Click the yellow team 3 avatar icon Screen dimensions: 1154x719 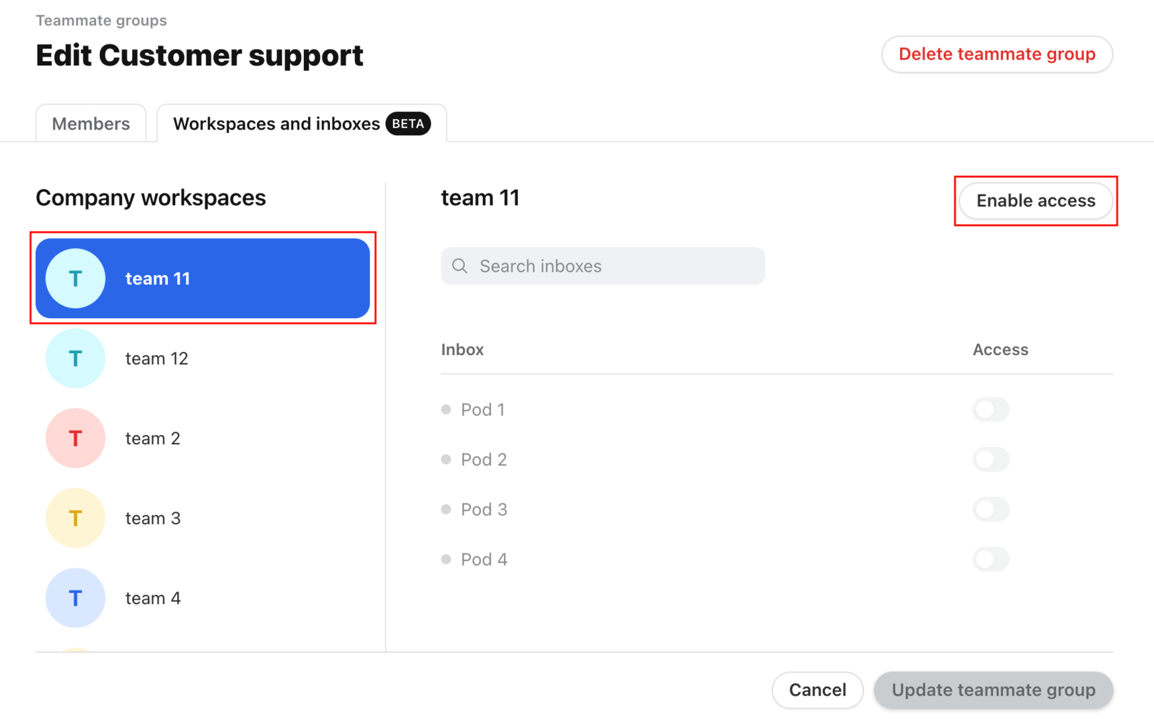point(75,518)
